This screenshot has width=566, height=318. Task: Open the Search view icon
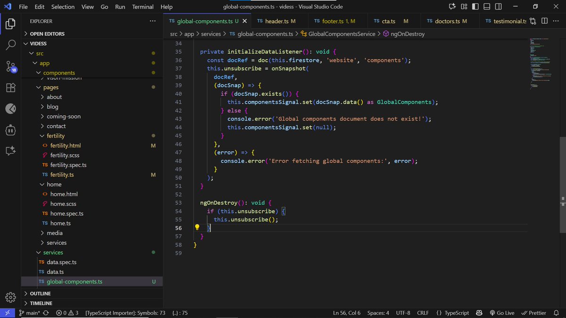click(10, 45)
